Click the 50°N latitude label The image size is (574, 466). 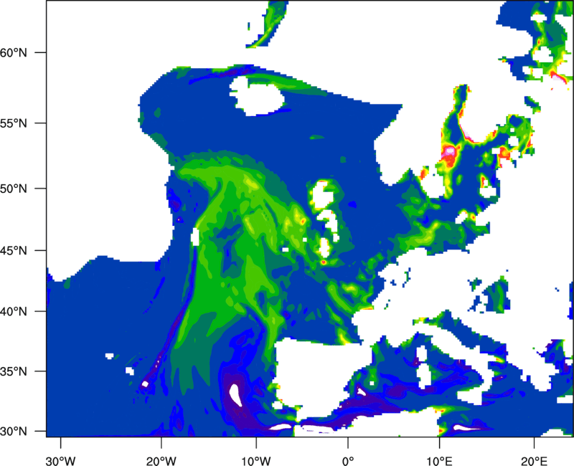(14, 189)
